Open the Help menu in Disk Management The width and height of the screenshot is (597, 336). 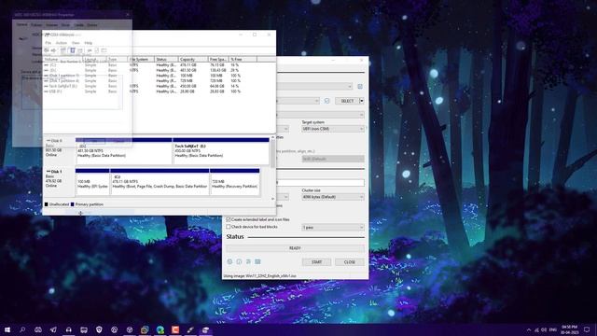89,43
